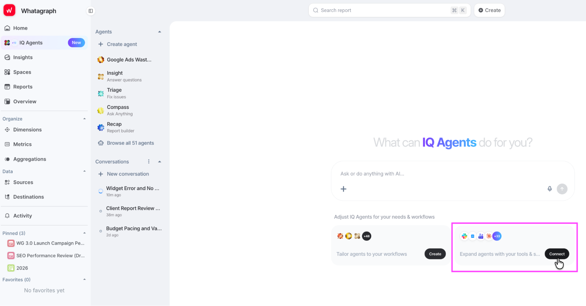Collapse the Data section
The height and width of the screenshot is (306, 586).
[84, 171]
